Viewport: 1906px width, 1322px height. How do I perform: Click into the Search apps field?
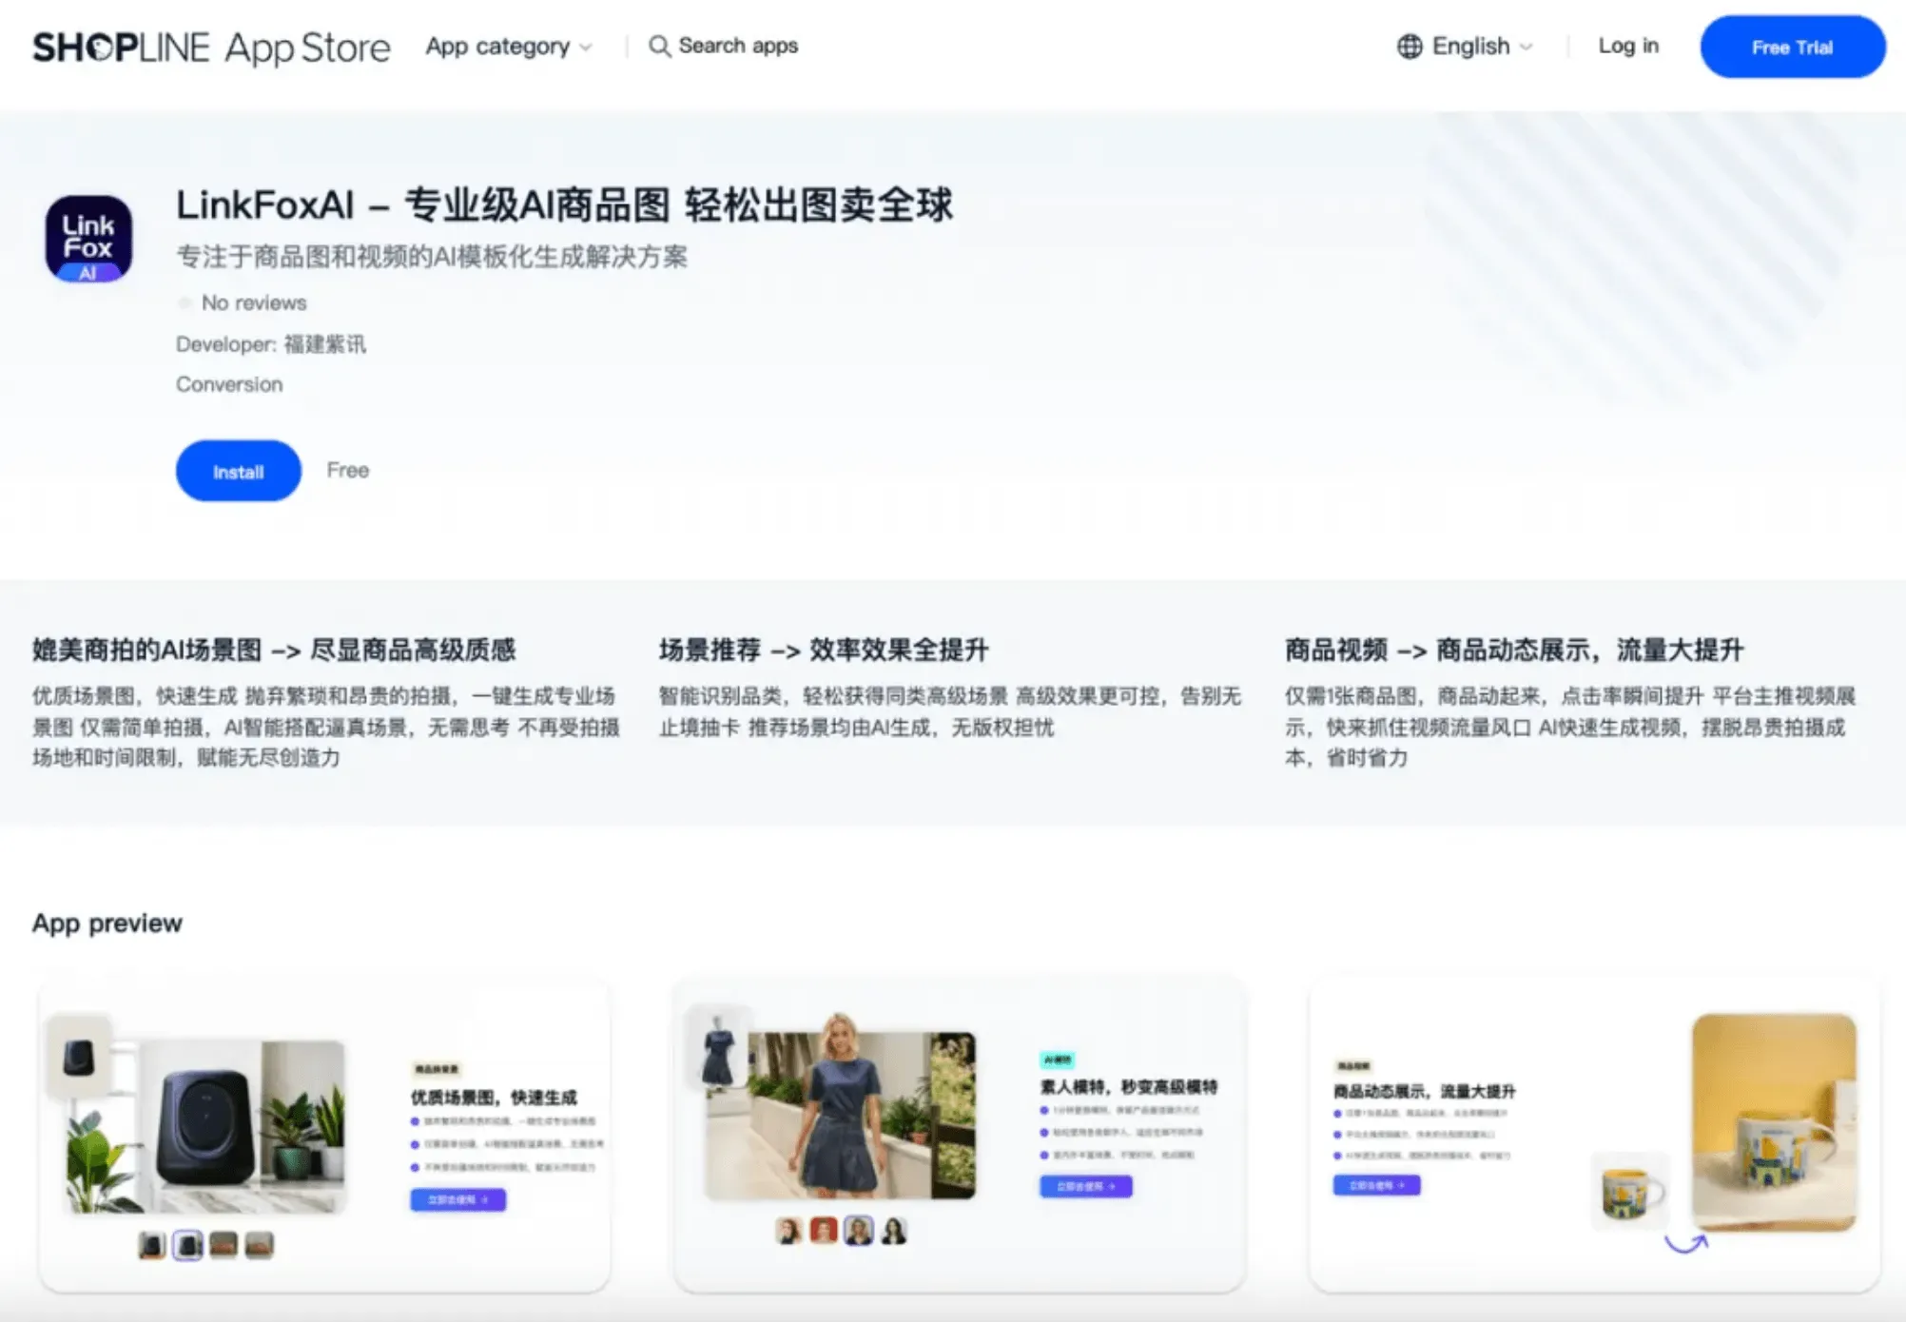(738, 47)
